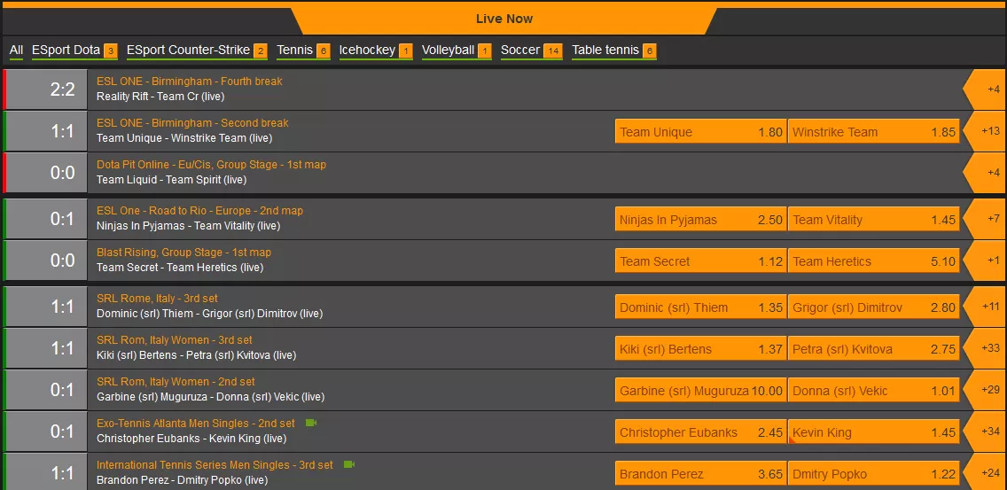Open the Volleyball live filter

point(457,51)
